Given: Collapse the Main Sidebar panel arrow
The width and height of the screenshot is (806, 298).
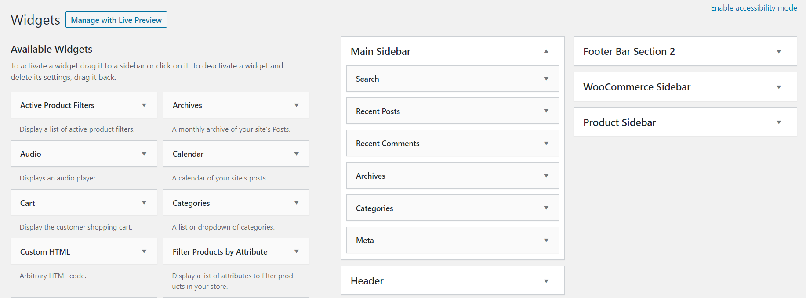Looking at the screenshot, I should pyautogui.click(x=546, y=51).
